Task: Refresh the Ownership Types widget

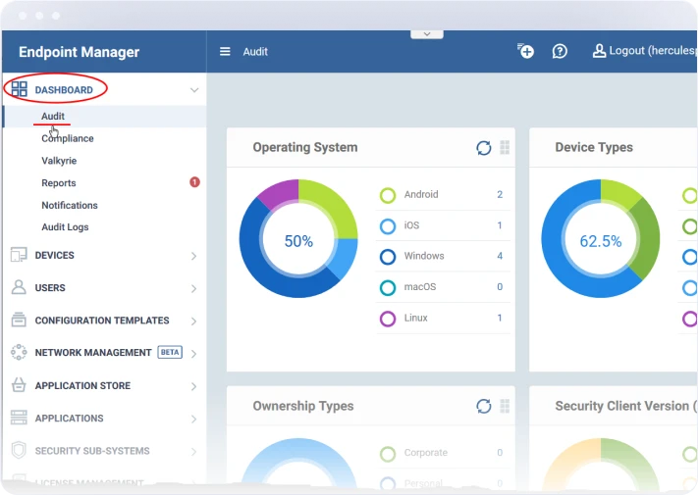Action: tap(483, 406)
